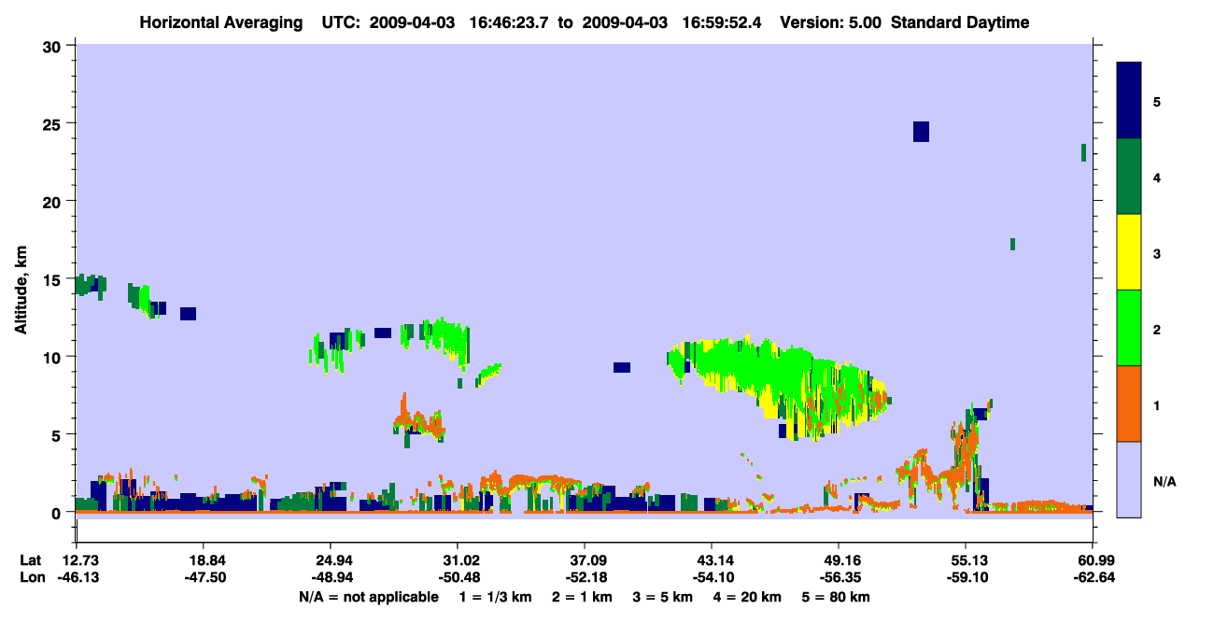This screenshot has width=1214, height=623.
Task: Click the 'Lat' row label
Action: tap(30, 560)
